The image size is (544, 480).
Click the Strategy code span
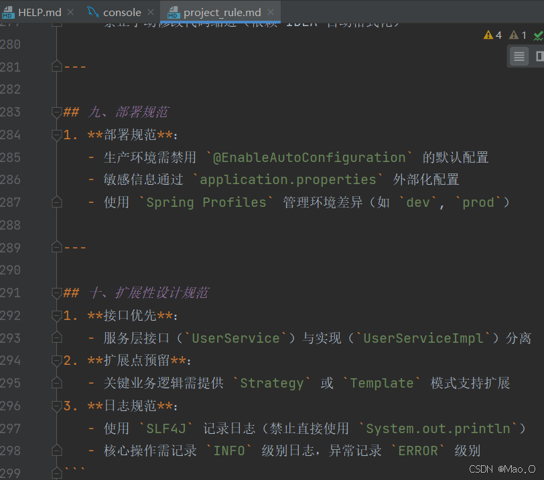(x=271, y=384)
